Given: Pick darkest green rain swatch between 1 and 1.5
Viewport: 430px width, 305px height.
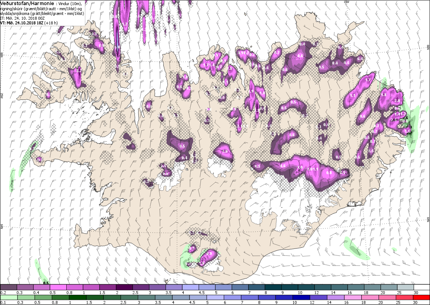Looking at the screenshot, I should [x=78, y=298].
